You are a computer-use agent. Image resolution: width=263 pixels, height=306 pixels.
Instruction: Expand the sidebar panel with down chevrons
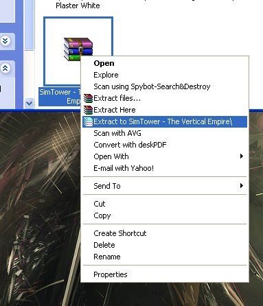tap(5, 41)
